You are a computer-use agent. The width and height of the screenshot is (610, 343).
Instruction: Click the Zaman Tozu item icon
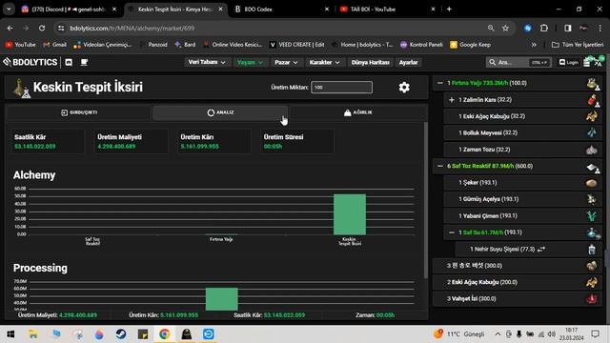point(592,150)
